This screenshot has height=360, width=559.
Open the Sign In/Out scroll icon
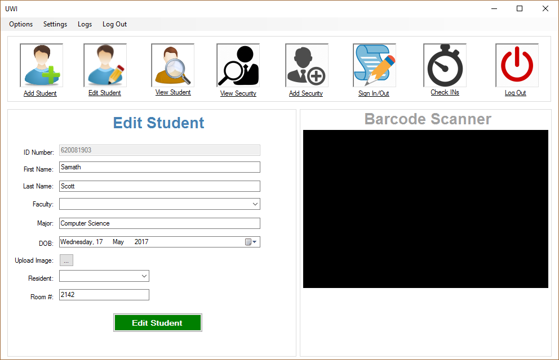click(x=374, y=65)
